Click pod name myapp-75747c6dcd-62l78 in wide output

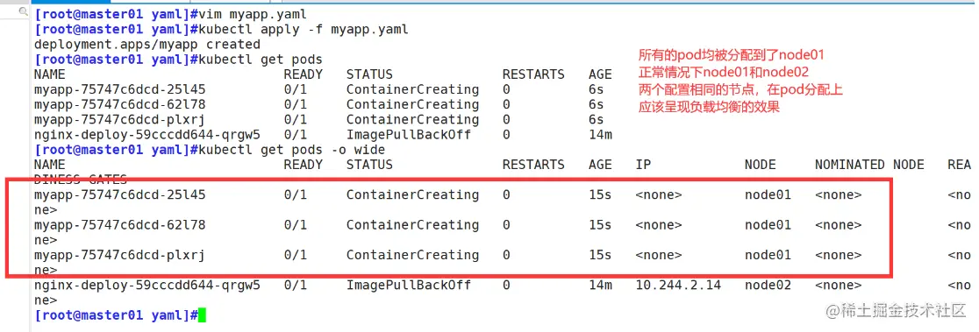120,224
